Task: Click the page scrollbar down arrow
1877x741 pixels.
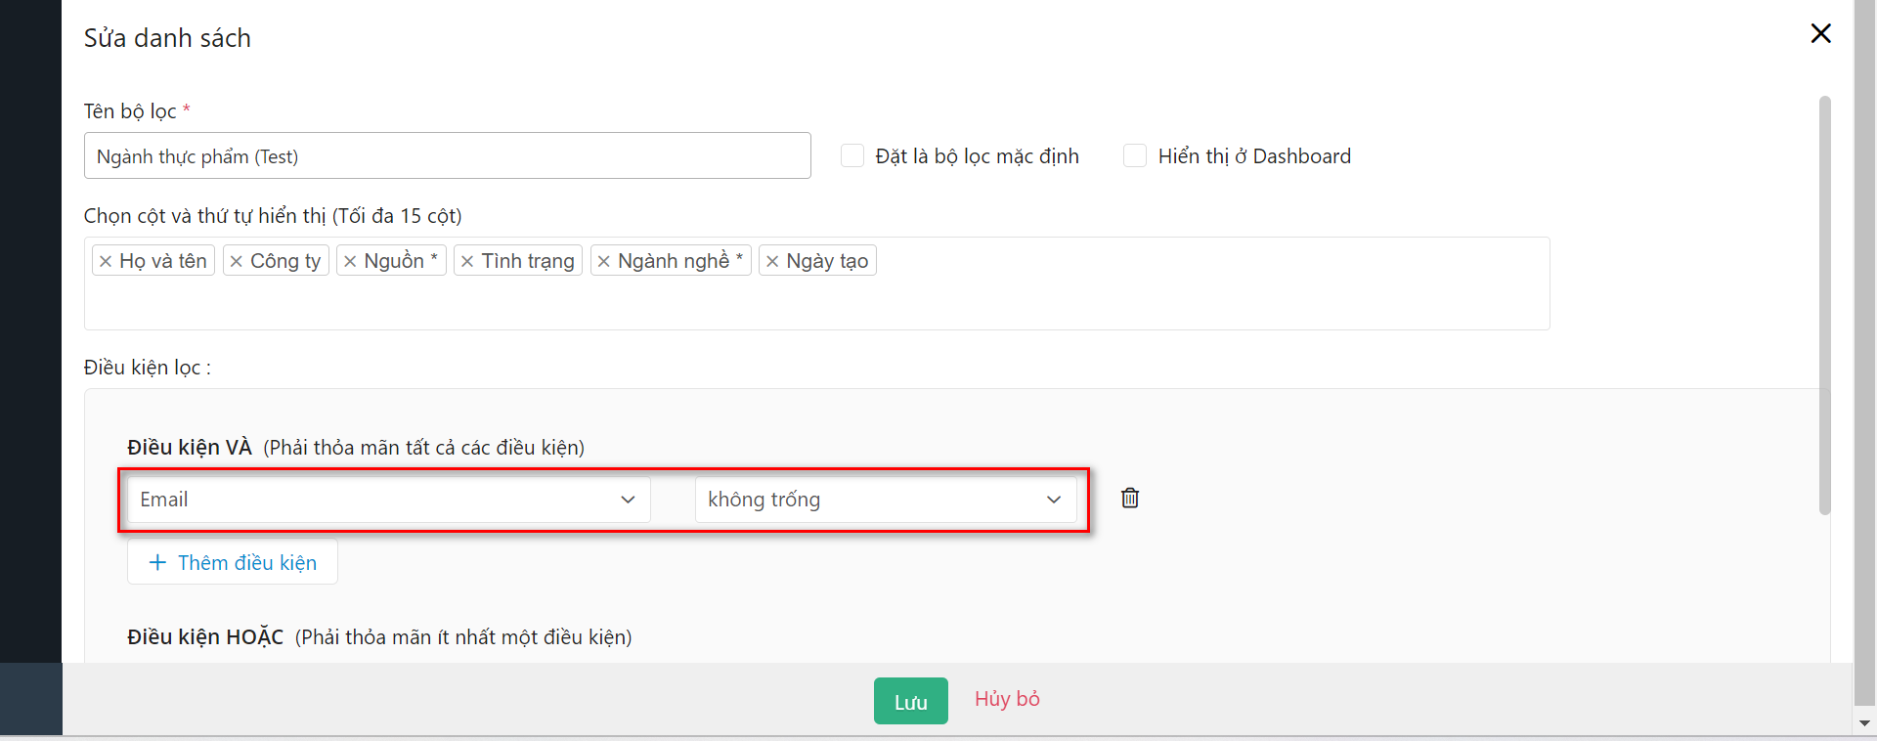Action: (x=1864, y=723)
